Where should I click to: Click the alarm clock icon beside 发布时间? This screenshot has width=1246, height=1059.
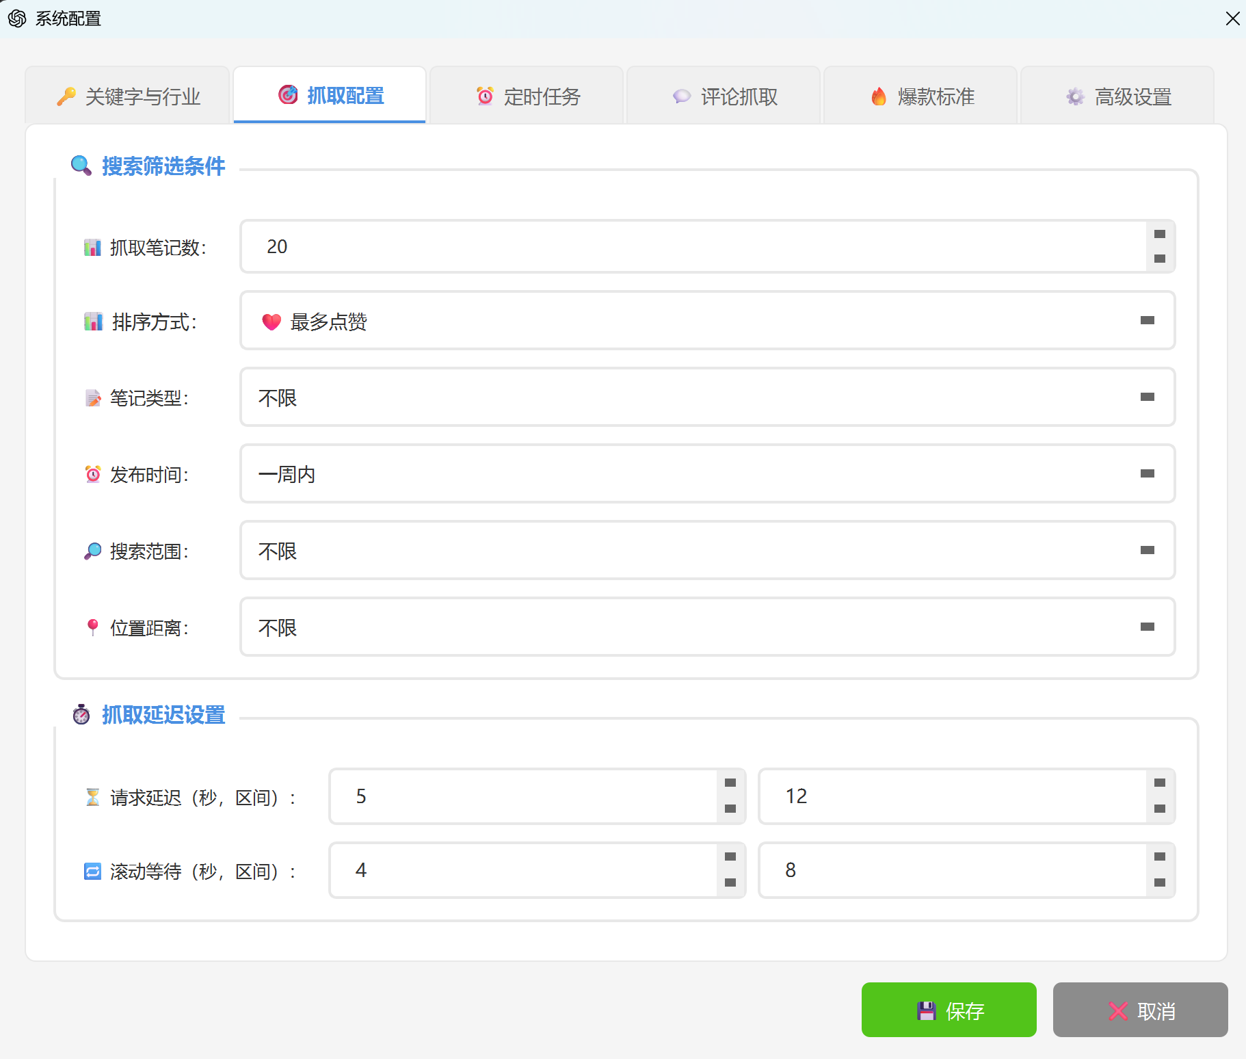(92, 474)
